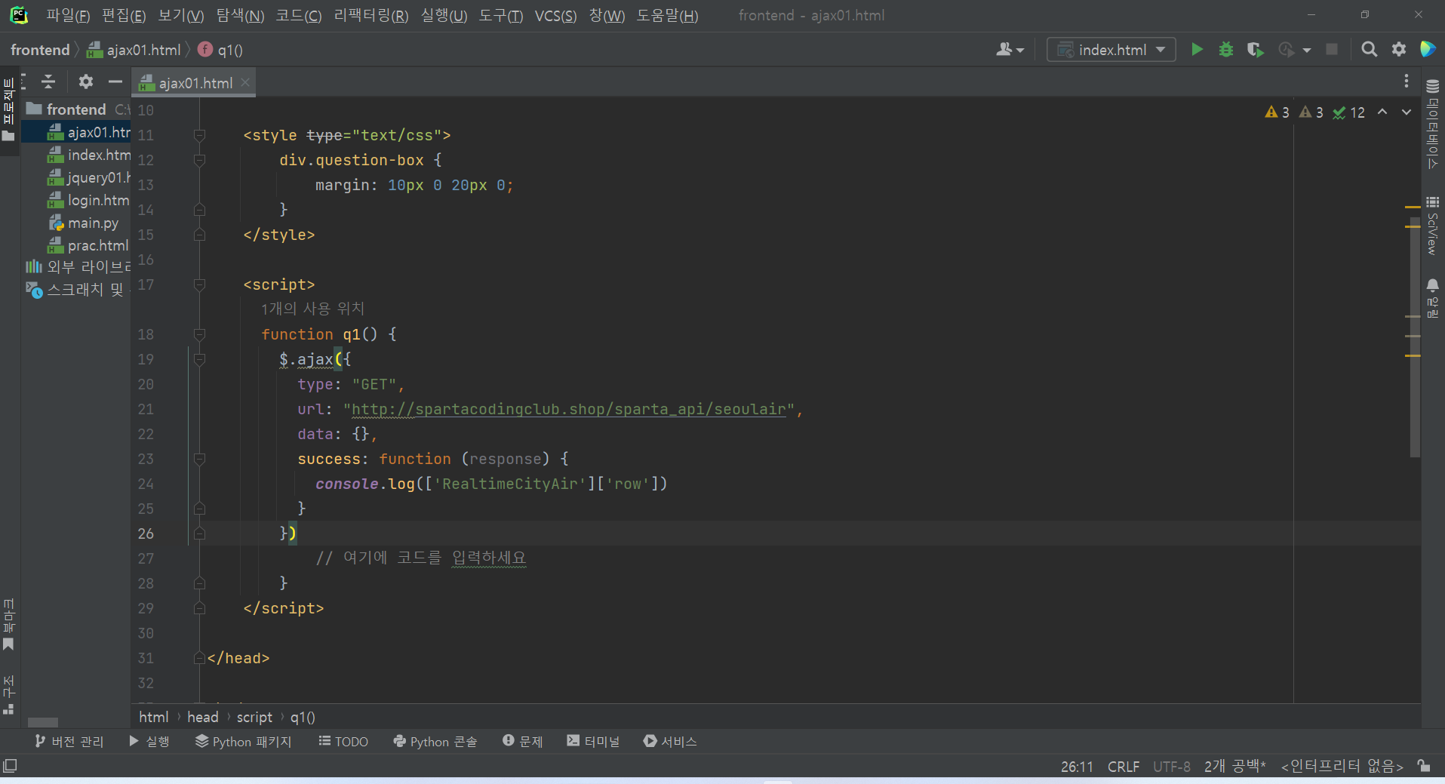Image resolution: width=1445 pixels, height=784 pixels.
Task: Open the Python 콘솔 tool window
Action: (x=435, y=742)
